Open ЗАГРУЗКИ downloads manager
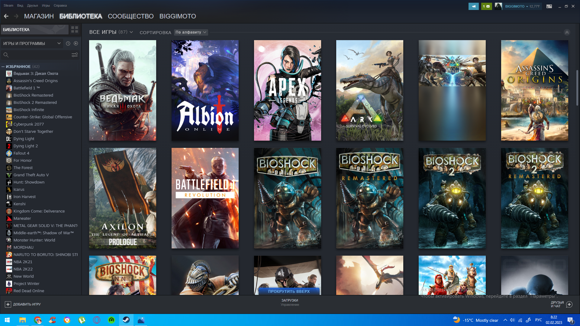This screenshot has height=326, width=580. [x=290, y=302]
